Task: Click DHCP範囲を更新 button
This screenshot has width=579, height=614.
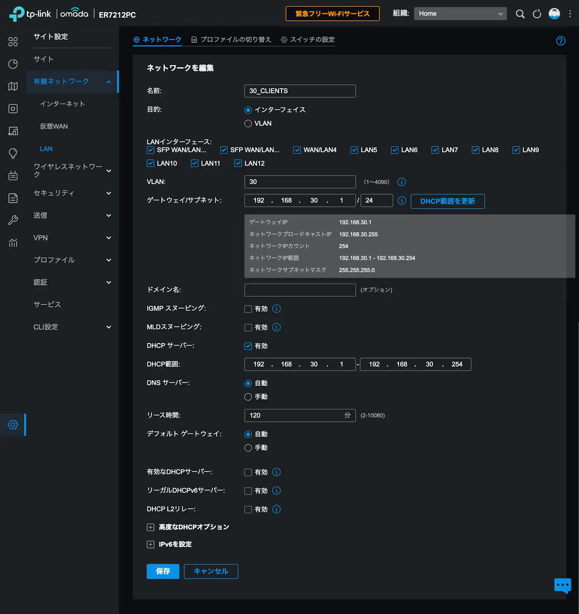Action: click(x=447, y=201)
